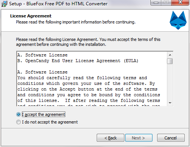Viewport: 190px width, 147px height.
Task: Click the license scrollbar thumb
Action: point(170,61)
